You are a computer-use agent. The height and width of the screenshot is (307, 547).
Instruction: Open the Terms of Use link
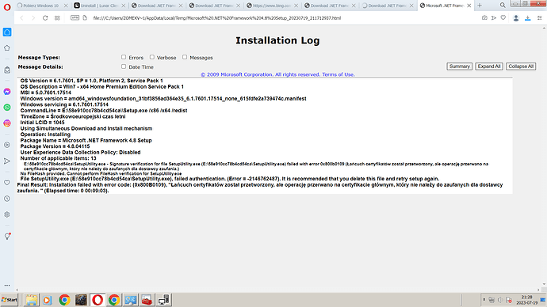click(x=338, y=74)
